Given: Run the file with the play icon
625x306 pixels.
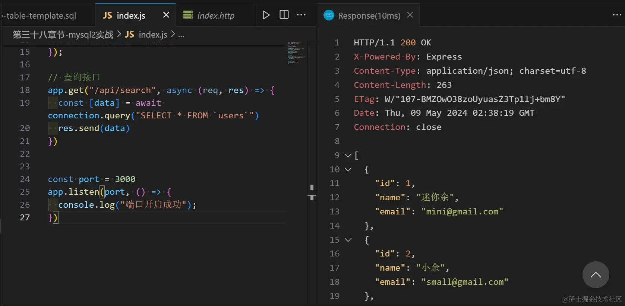Looking at the screenshot, I should coord(266,15).
